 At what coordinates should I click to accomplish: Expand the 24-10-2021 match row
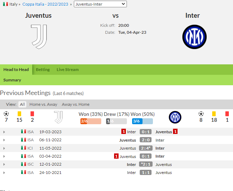point(4,173)
